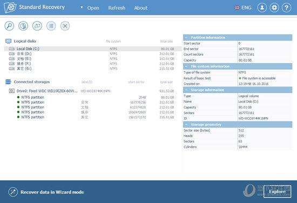Click the drive icon beside (E:)
Image resolution: width=297 pixels, height=203 pixels.
tap(11, 59)
